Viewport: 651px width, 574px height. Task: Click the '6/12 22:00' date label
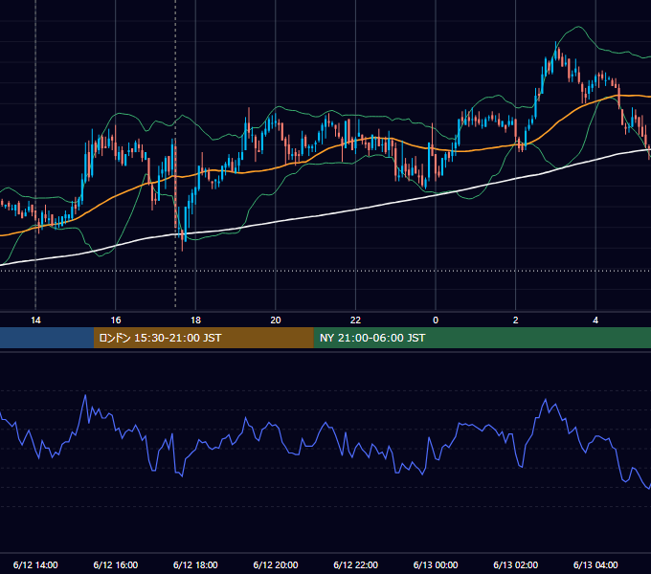[x=355, y=564]
